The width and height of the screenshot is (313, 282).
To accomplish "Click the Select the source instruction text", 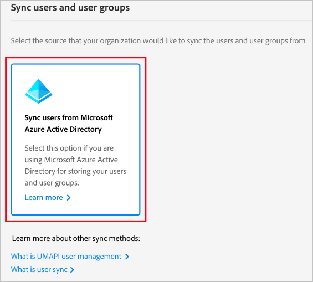I will tap(158, 41).
